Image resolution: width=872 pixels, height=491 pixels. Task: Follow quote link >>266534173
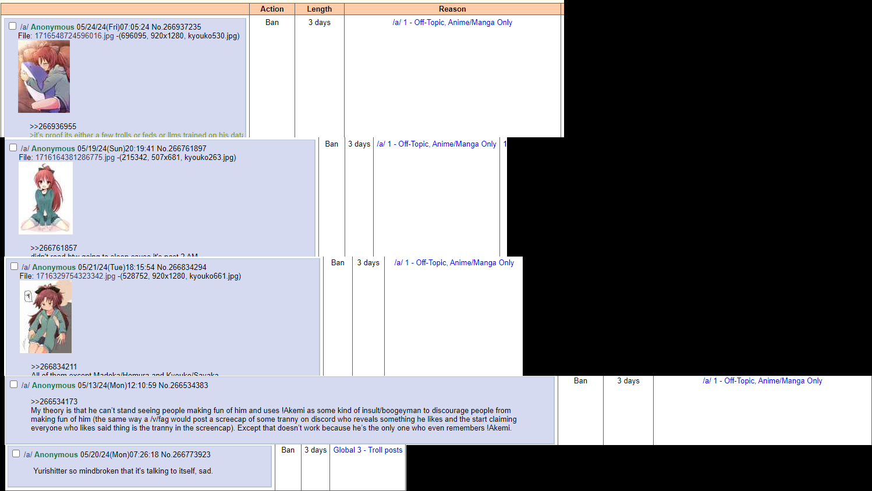tap(54, 402)
